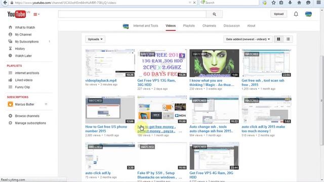The height and width of the screenshot is (182, 324).
Task: Go to browser home page icon
Action: pos(299,3)
